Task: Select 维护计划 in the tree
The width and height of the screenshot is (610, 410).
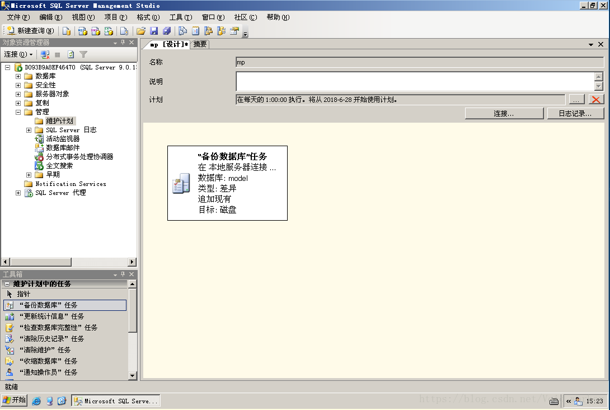Action: [59, 120]
